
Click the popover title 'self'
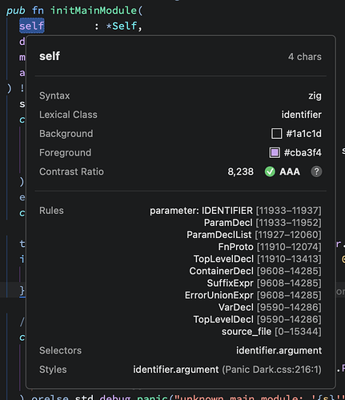pyautogui.click(x=50, y=56)
